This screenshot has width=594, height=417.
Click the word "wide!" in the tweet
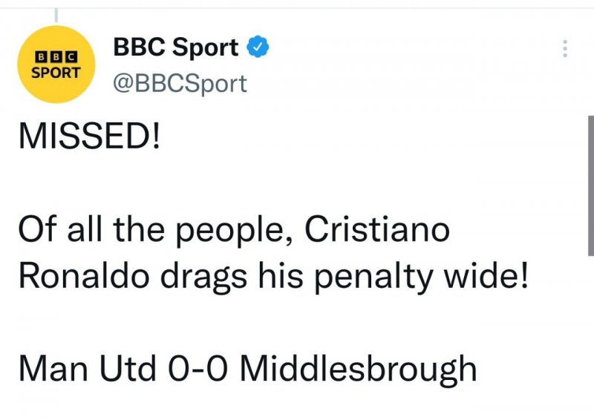coord(492,276)
